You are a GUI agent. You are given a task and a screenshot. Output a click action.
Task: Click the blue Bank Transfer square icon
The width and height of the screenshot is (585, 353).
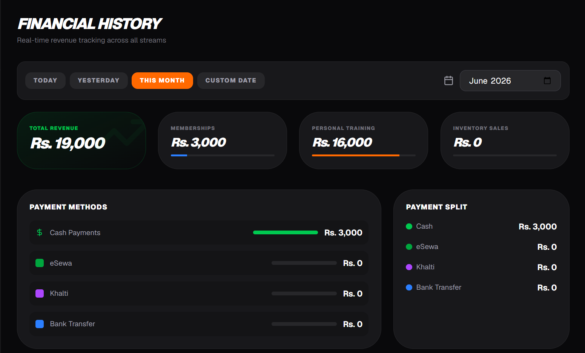(40, 324)
